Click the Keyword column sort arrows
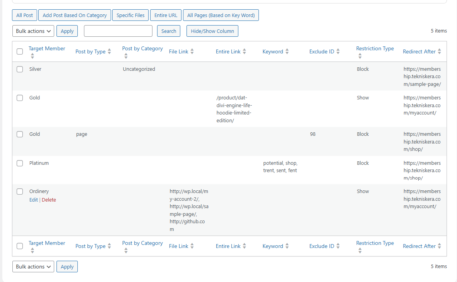 click(x=287, y=51)
